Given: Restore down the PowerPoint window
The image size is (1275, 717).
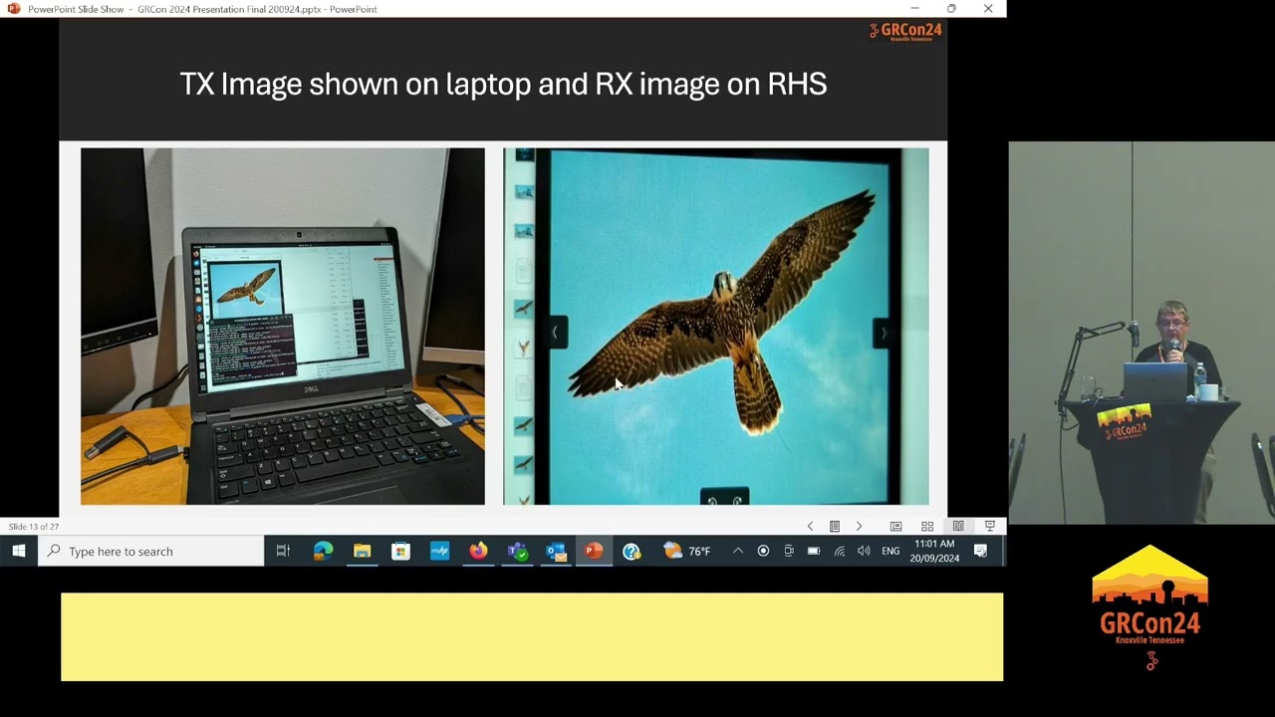Looking at the screenshot, I should [951, 9].
